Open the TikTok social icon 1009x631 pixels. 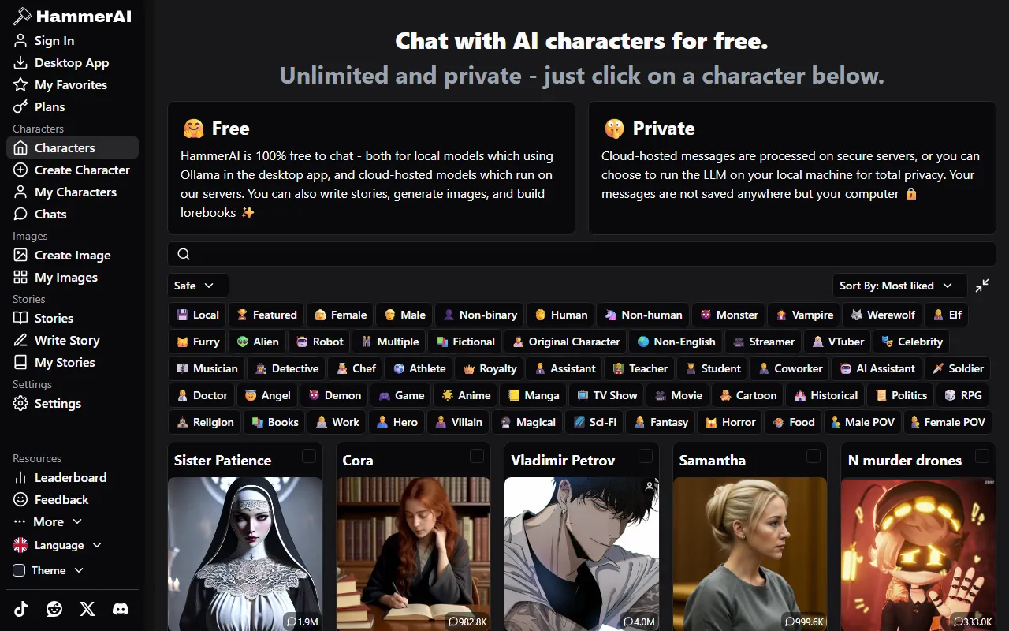coord(20,609)
